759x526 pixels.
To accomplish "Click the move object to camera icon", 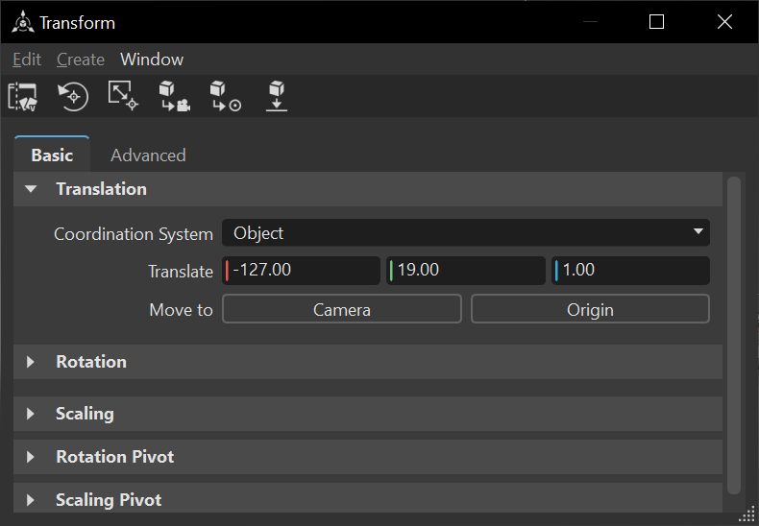I will coord(174,96).
